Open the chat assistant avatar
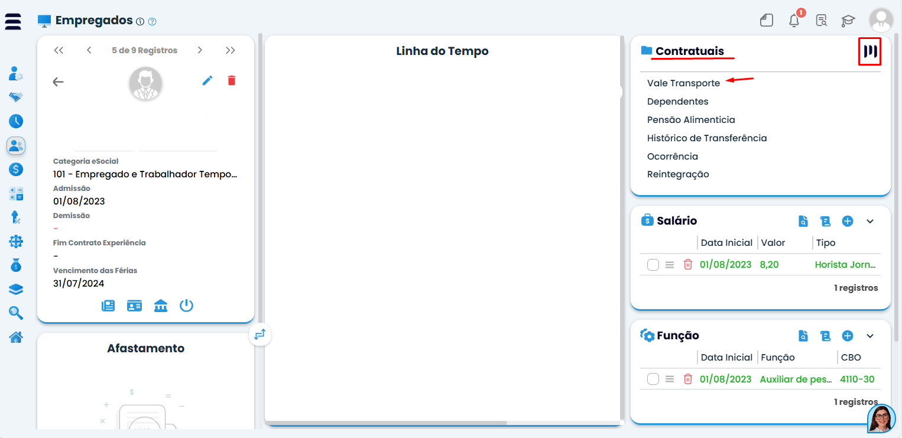This screenshot has height=438, width=902. 881,418
